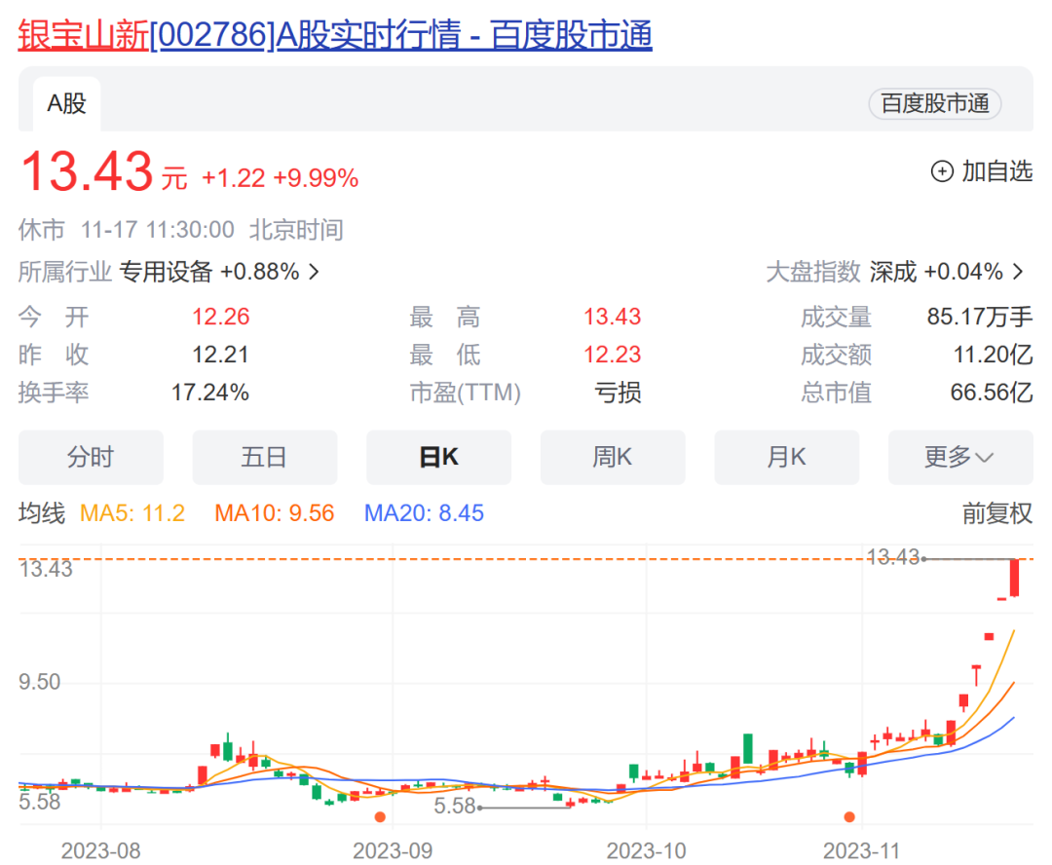
Task: Click the 5.58 low-point chart annotation
Action: [x=454, y=806]
